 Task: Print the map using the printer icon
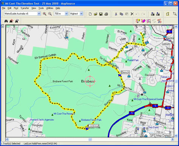pyautogui.click(x=106, y=14)
